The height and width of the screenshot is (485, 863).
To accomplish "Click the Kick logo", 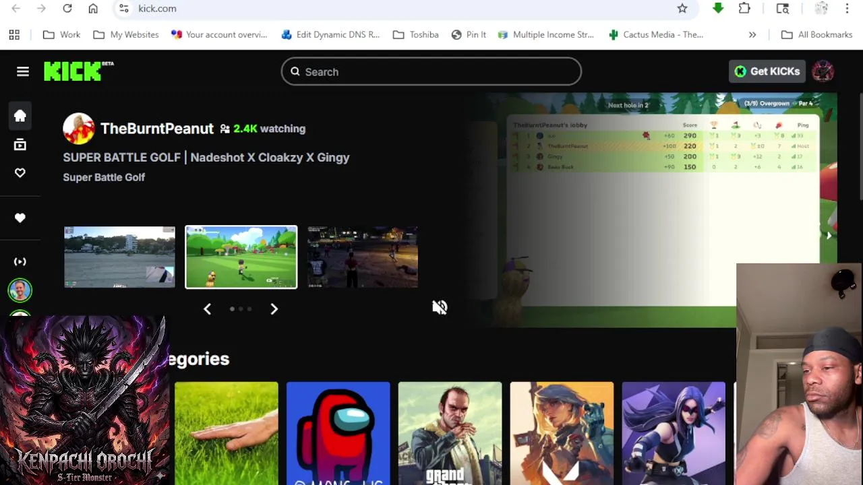I will pos(79,71).
